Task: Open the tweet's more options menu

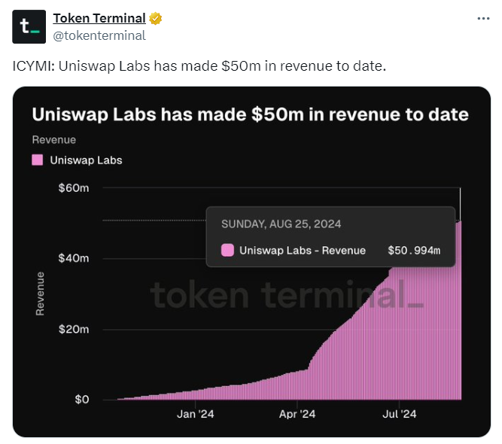Action: 482,17
